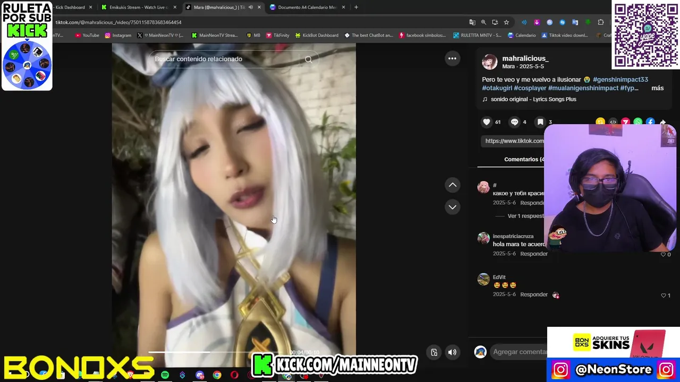This screenshot has width=680, height=382.
Task: Go to next video with down arrow
Action: [x=452, y=207]
